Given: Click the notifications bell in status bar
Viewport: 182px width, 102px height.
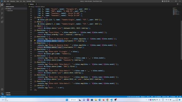Looking at the screenshot, I should pos(180,97).
